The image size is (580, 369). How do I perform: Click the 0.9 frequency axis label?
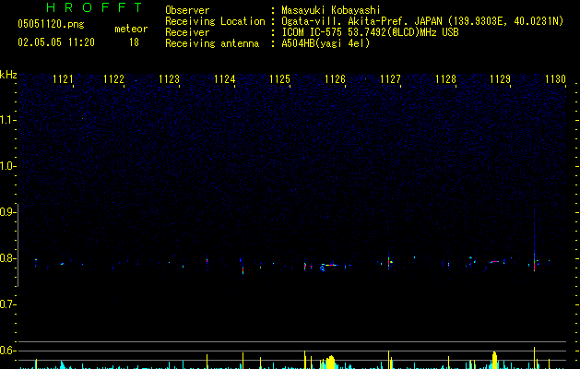(x=8, y=212)
